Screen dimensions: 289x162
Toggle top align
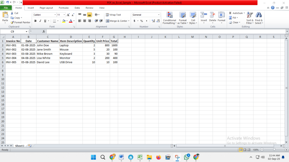(80, 15)
